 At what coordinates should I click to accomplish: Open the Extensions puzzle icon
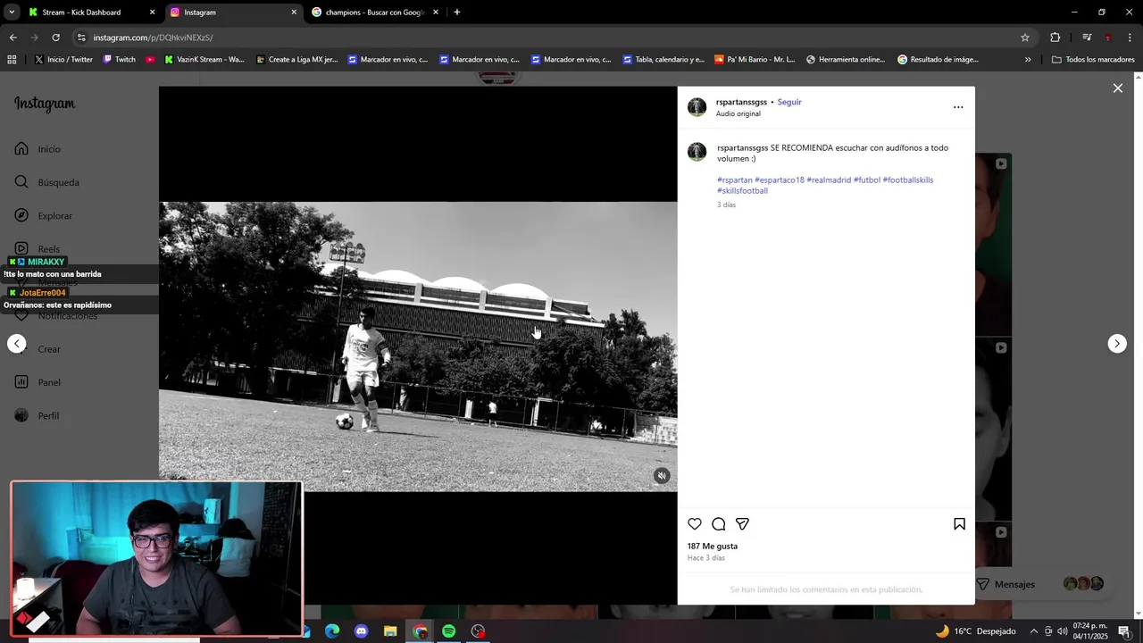point(1055,38)
